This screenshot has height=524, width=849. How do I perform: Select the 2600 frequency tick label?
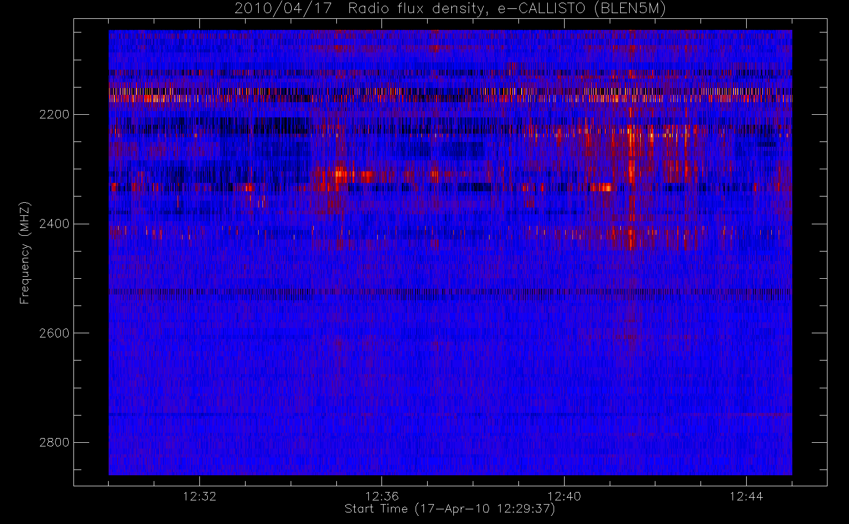pos(54,334)
